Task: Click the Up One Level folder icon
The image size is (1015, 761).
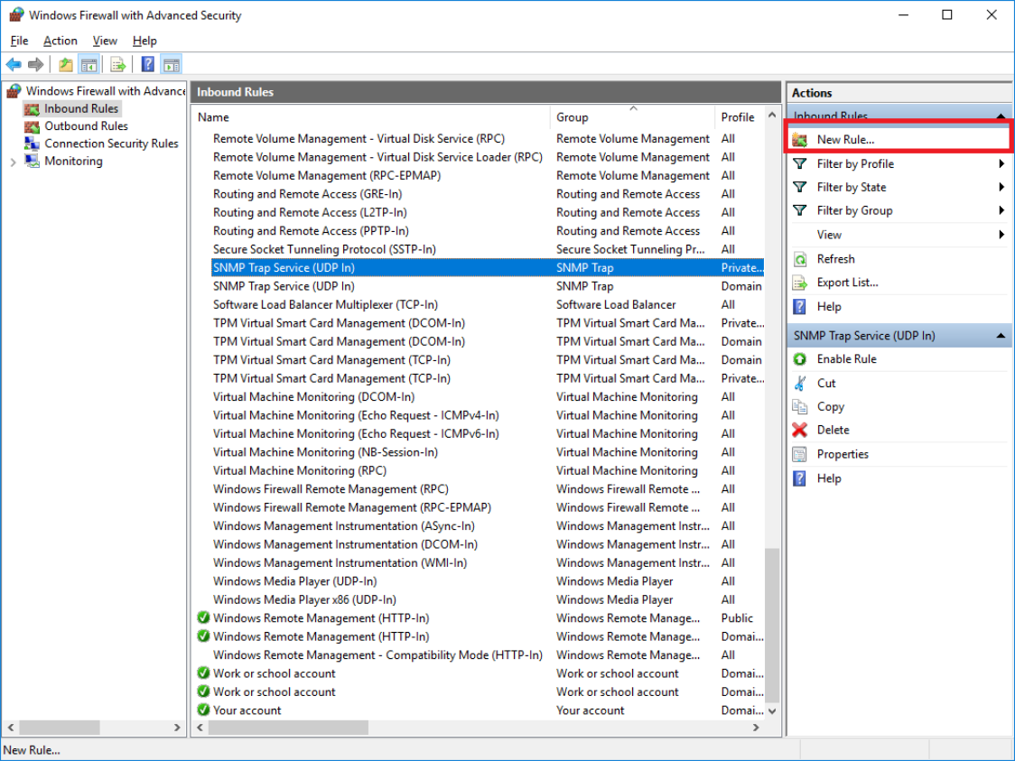Action: (66, 64)
